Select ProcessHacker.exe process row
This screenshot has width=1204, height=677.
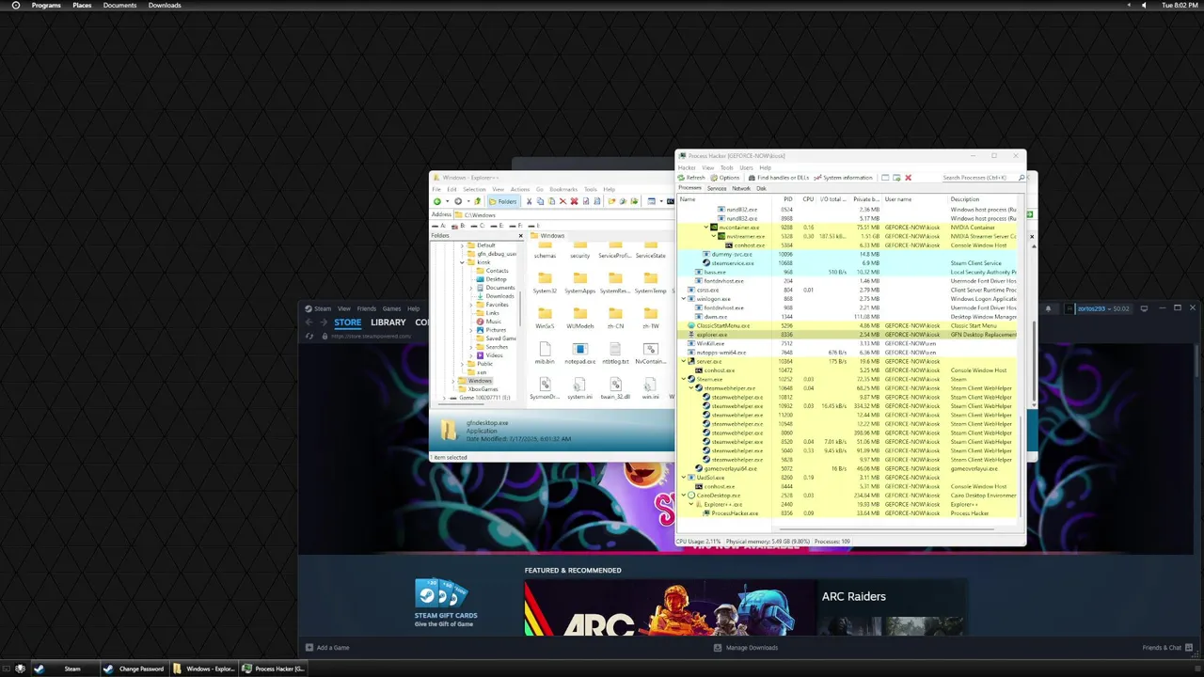pyautogui.click(x=848, y=513)
